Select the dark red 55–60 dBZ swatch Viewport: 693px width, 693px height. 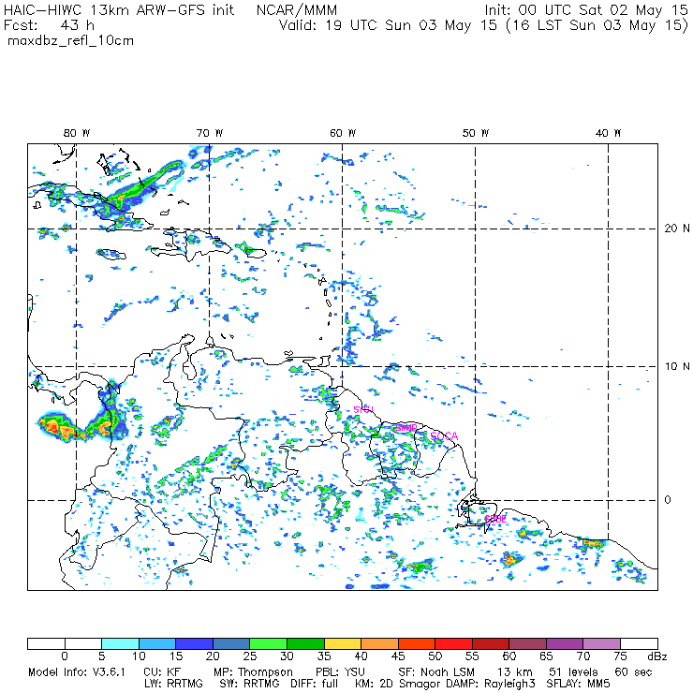pyautogui.click(x=491, y=643)
